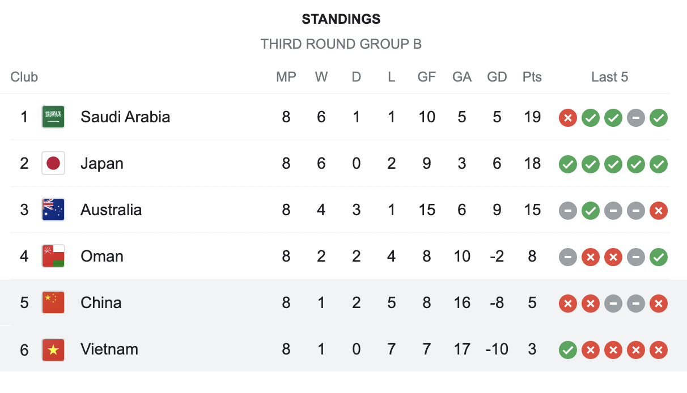687x393 pixels.
Task: Click Australia's red loss result icon
Action: click(x=658, y=211)
